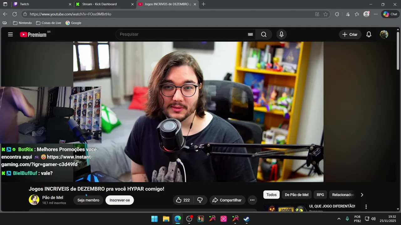This screenshot has height=225, width=401.
Task: Open a new browser tab
Action: [x=204, y=4]
